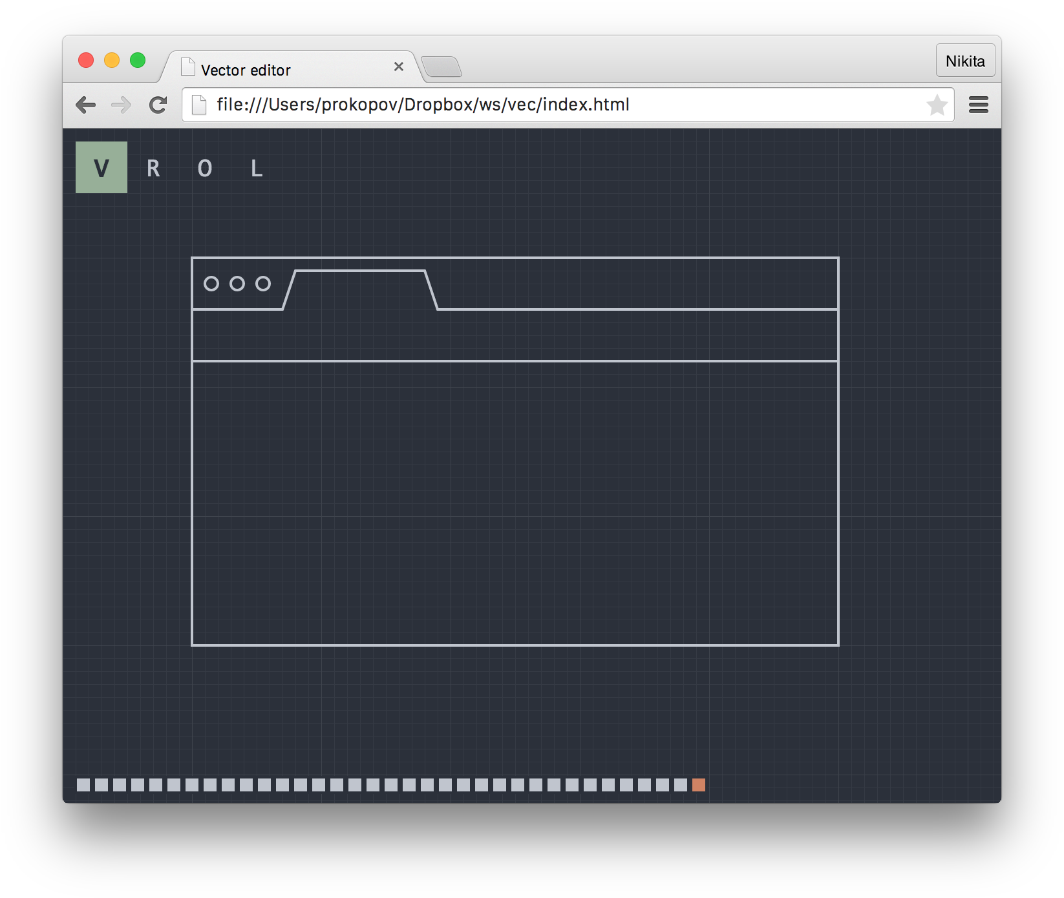
Task: Focus the file URL address bar
Action: click(568, 105)
